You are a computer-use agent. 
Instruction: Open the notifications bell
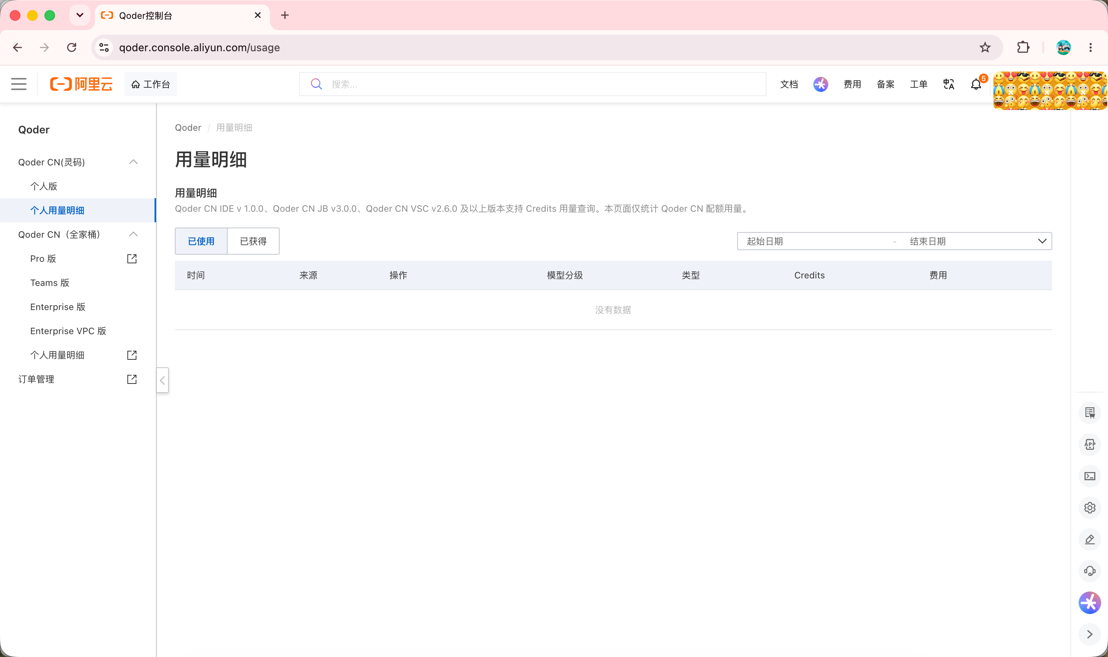tap(976, 84)
